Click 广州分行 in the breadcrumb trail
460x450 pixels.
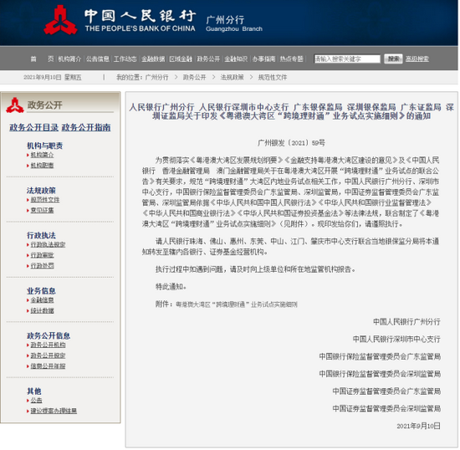click(157, 78)
